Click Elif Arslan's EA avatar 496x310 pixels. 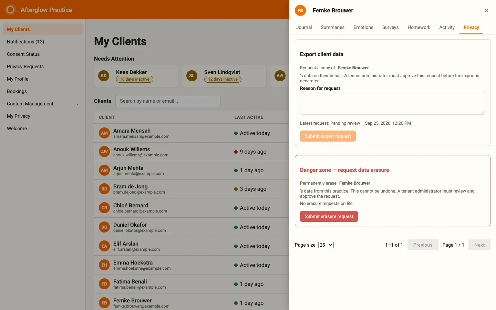click(x=104, y=246)
